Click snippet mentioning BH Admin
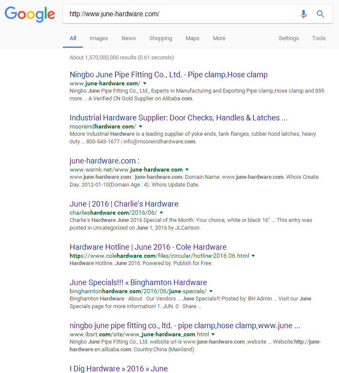 tap(190, 302)
